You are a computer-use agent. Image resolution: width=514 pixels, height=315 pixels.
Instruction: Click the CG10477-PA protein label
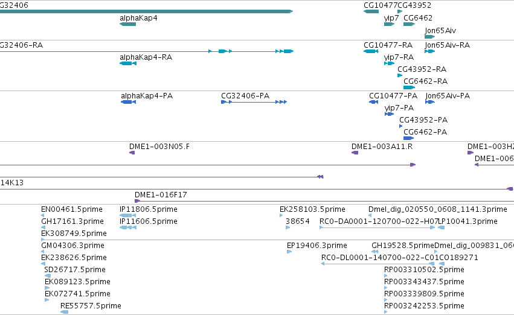click(393, 95)
